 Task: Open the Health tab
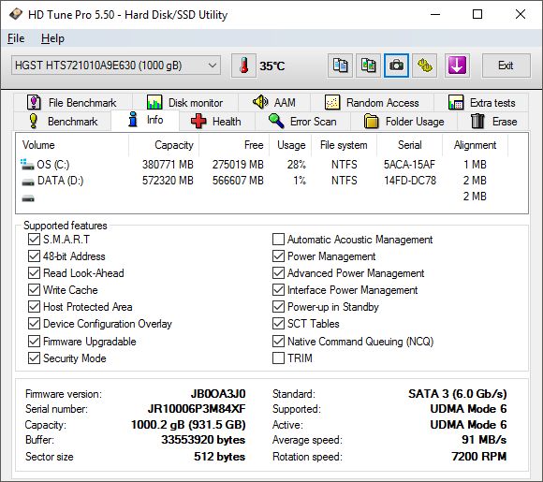point(216,122)
